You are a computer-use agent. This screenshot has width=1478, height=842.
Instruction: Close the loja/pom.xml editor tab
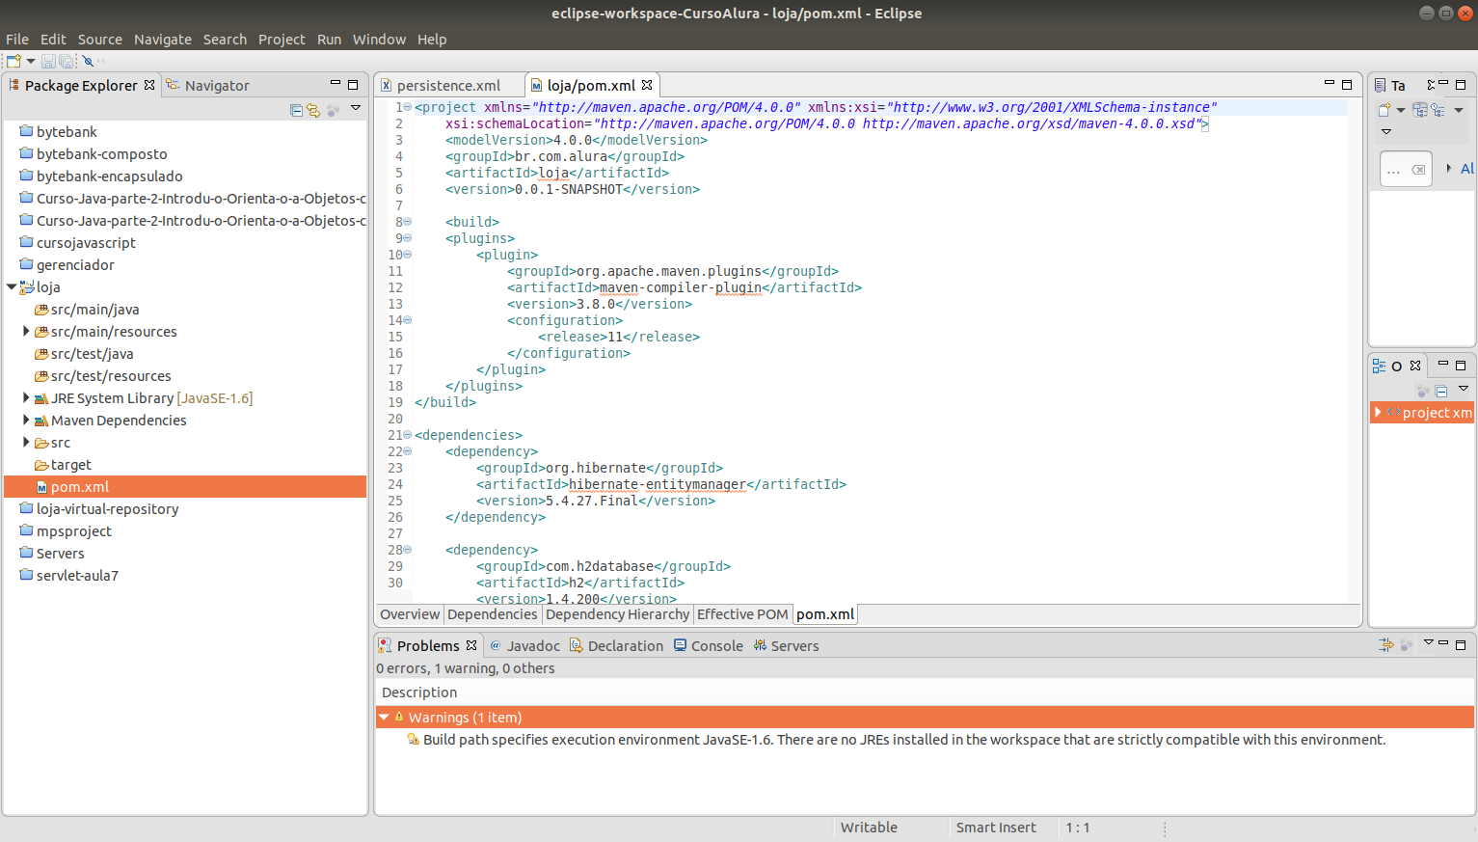tap(647, 85)
